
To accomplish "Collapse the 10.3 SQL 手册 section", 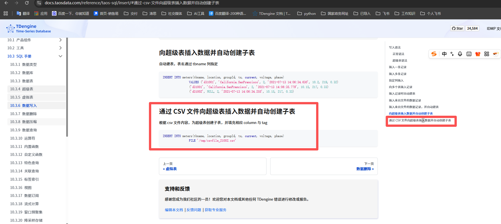I will tap(60, 56).
